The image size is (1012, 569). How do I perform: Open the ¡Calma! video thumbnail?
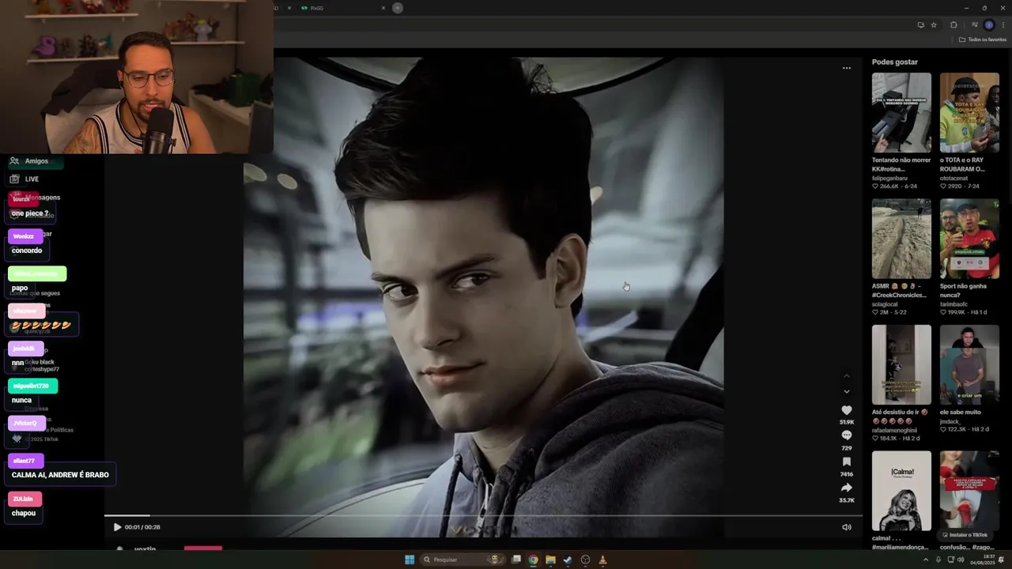[901, 491]
